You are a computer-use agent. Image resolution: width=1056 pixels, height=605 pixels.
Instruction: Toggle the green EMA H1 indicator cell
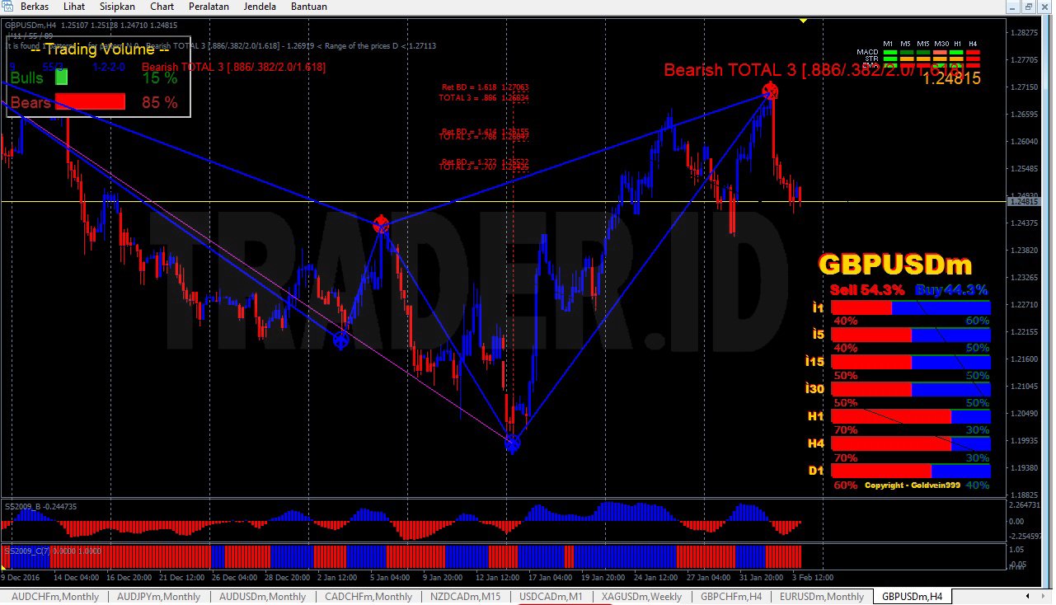[x=956, y=65]
